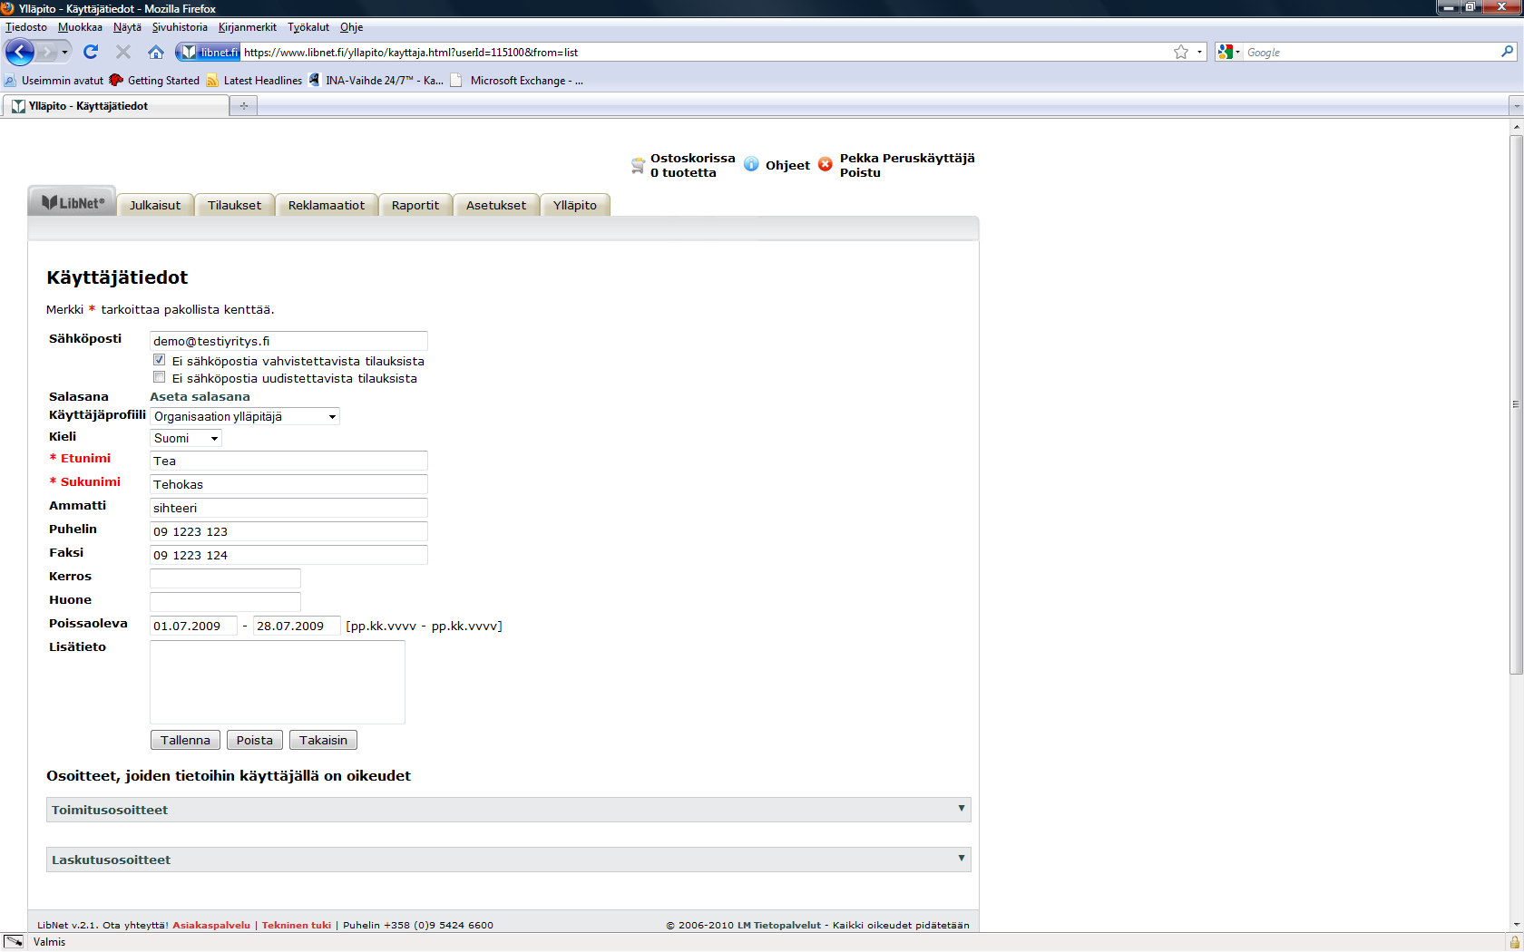Click the padlock icon in status bar
The width and height of the screenshot is (1524, 952).
click(x=1514, y=942)
